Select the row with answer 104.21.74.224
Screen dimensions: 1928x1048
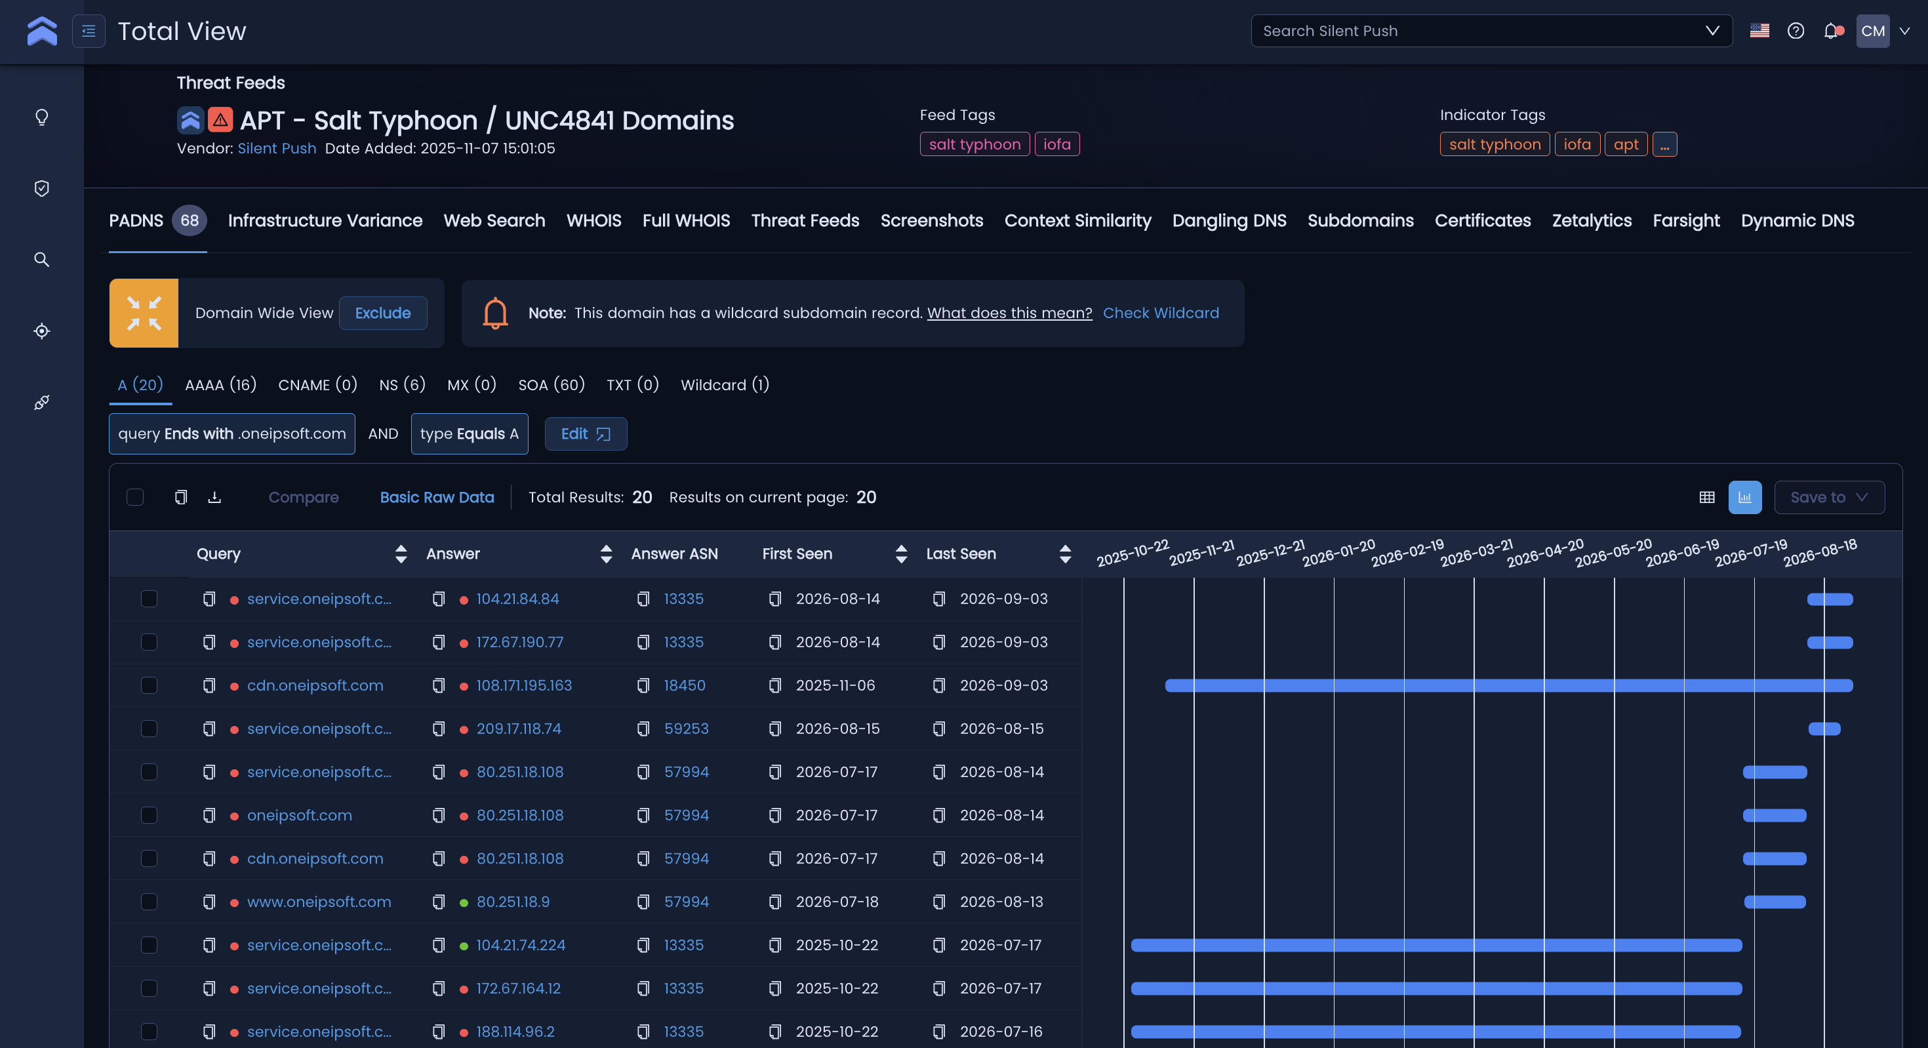149,946
